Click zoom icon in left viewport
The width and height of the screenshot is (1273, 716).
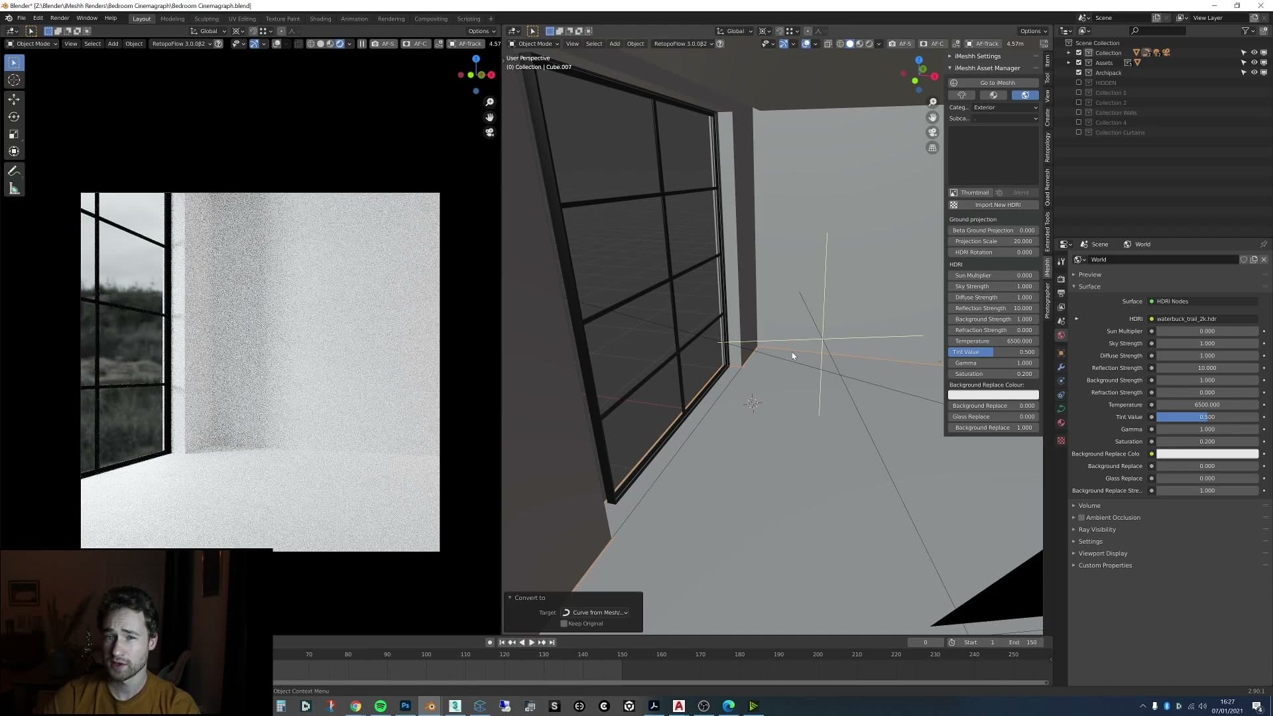pos(489,102)
